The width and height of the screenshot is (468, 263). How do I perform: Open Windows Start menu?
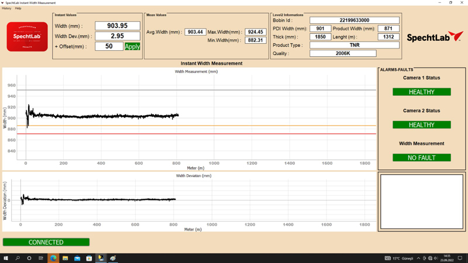coord(6,258)
